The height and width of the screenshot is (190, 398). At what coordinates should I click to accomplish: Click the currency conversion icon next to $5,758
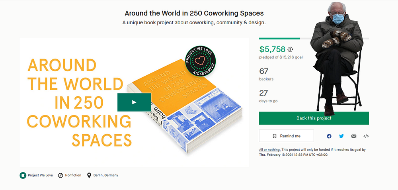tap(291, 49)
